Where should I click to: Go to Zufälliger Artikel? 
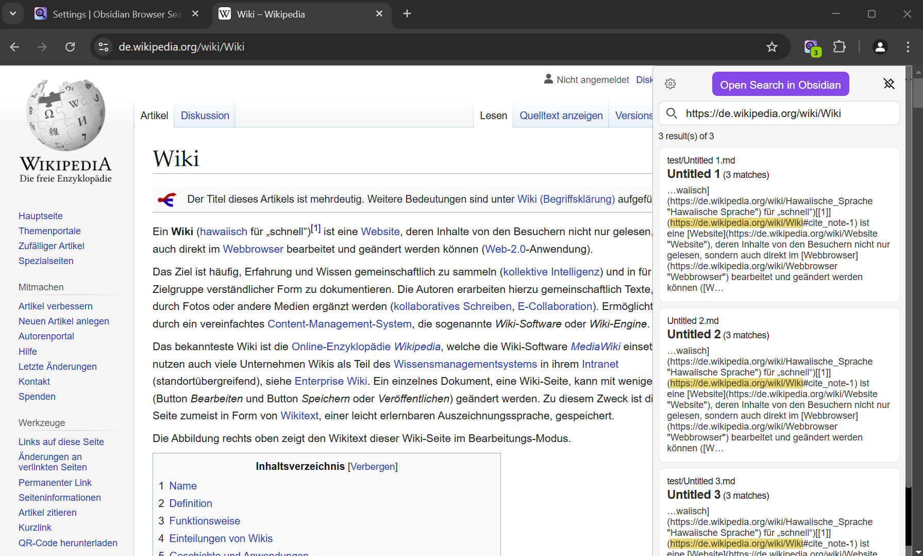point(52,246)
